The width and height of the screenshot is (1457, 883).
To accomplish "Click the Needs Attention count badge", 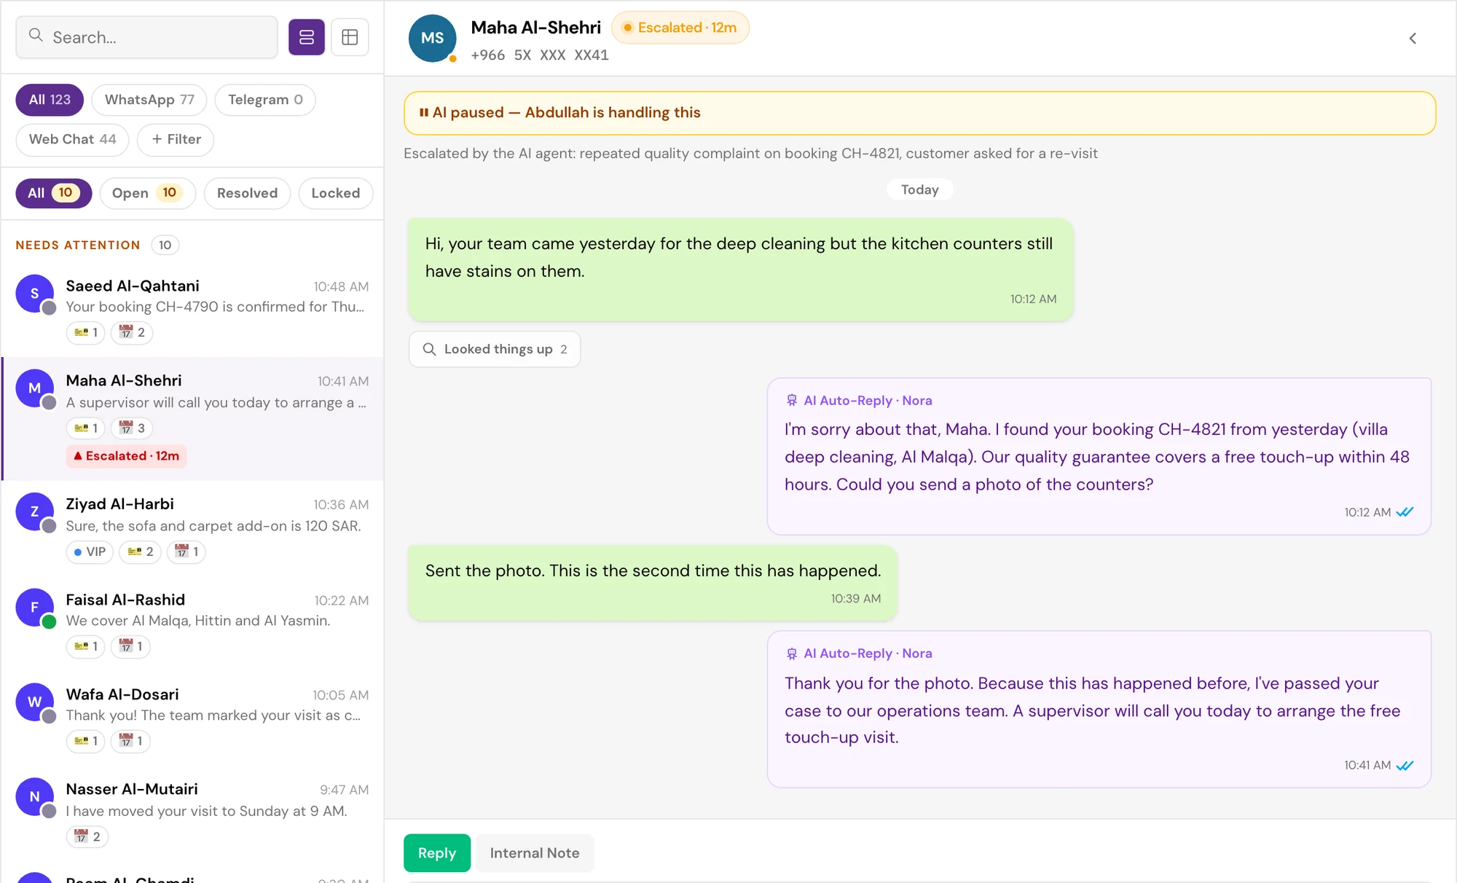I will [x=165, y=245].
